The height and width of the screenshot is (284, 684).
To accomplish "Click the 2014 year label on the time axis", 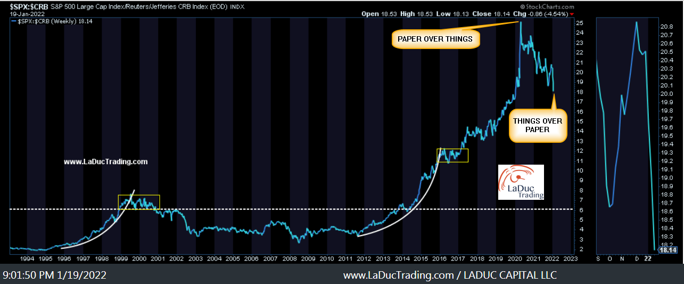I will point(402,258).
